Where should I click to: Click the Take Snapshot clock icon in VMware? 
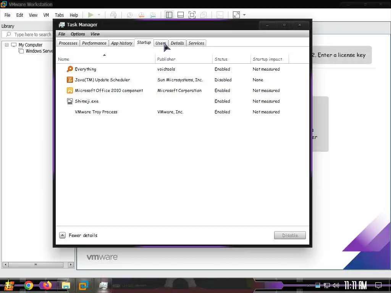(130, 15)
